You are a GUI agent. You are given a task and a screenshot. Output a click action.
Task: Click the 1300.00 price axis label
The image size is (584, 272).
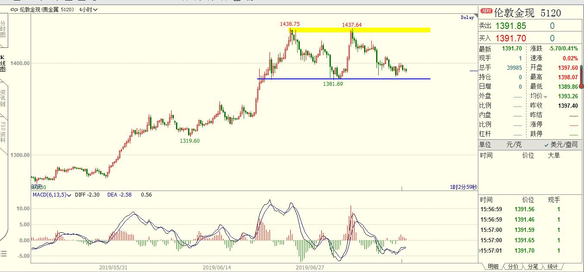pyautogui.click(x=20, y=155)
